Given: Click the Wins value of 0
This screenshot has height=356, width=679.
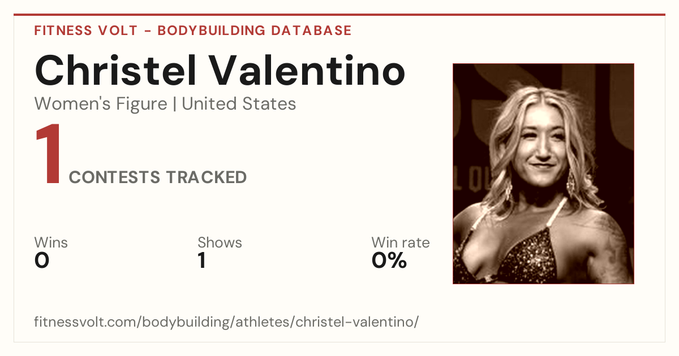Looking at the screenshot, I should (42, 261).
